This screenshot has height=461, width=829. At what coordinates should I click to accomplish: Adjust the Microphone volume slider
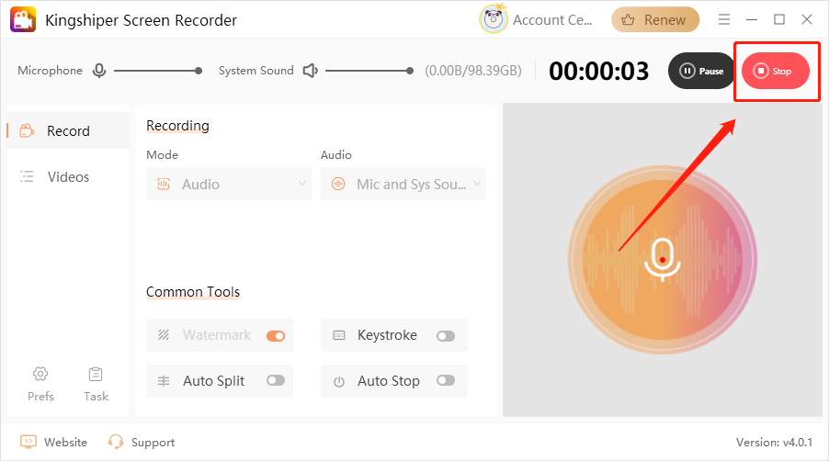(x=157, y=70)
